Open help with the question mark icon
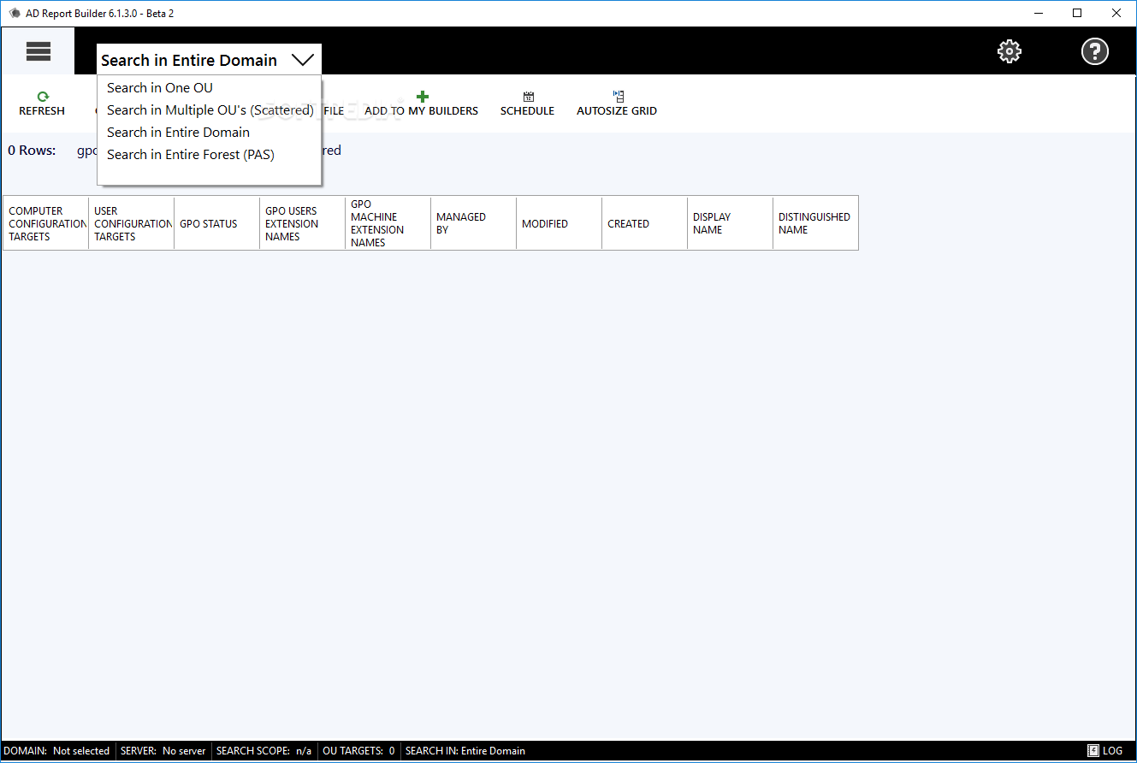The width and height of the screenshot is (1137, 763). [1095, 51]
